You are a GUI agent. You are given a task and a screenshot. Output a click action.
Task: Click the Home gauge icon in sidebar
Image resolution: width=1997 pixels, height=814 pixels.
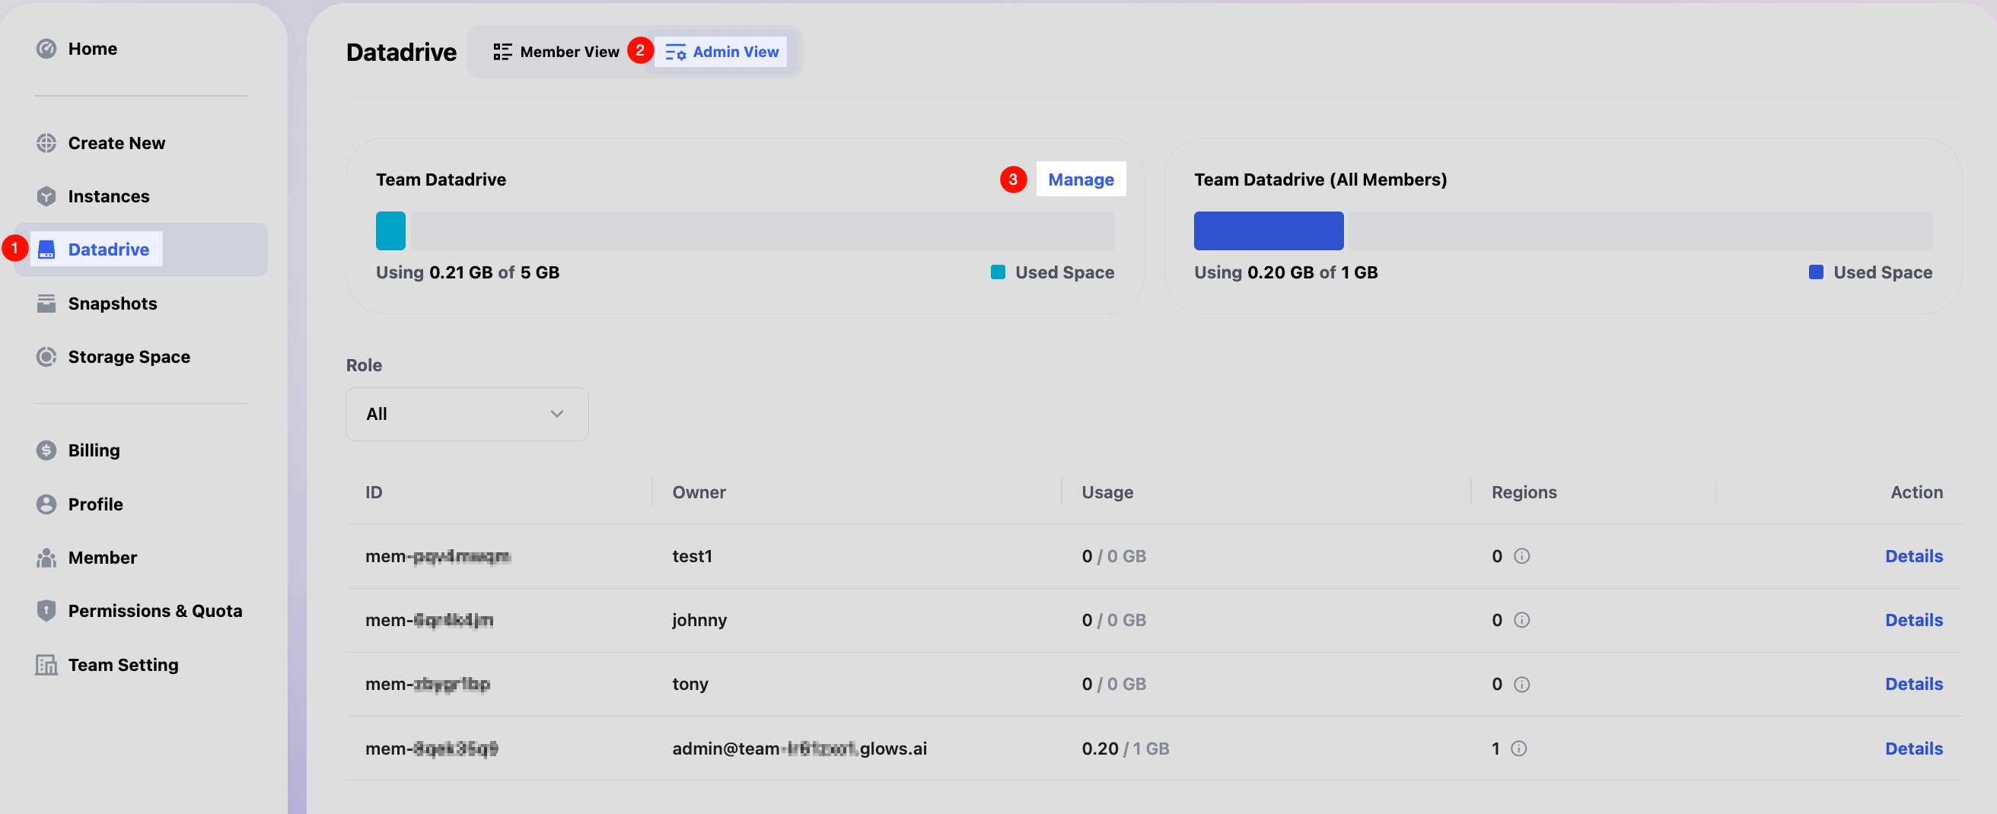(46, 49)
